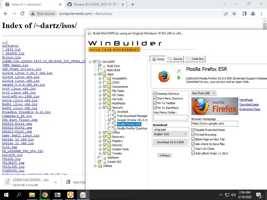Screen dimensions: 267x200
Task: Click the Firefox logo in script header
Action: tap(164, 76)
